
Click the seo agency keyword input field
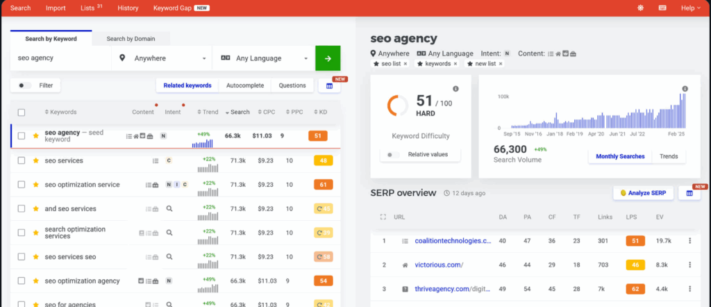(x=61, y=58)
